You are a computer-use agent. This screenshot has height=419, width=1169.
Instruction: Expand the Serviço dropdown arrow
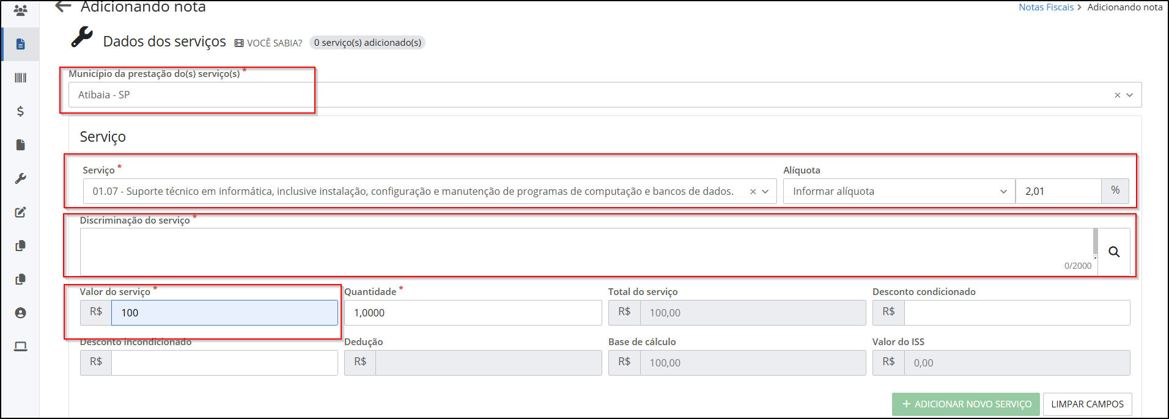[x=765, y=192]
